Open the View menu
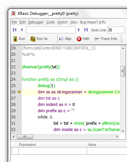This screenshot has width=127, height=162. click(x=74, y=22)
